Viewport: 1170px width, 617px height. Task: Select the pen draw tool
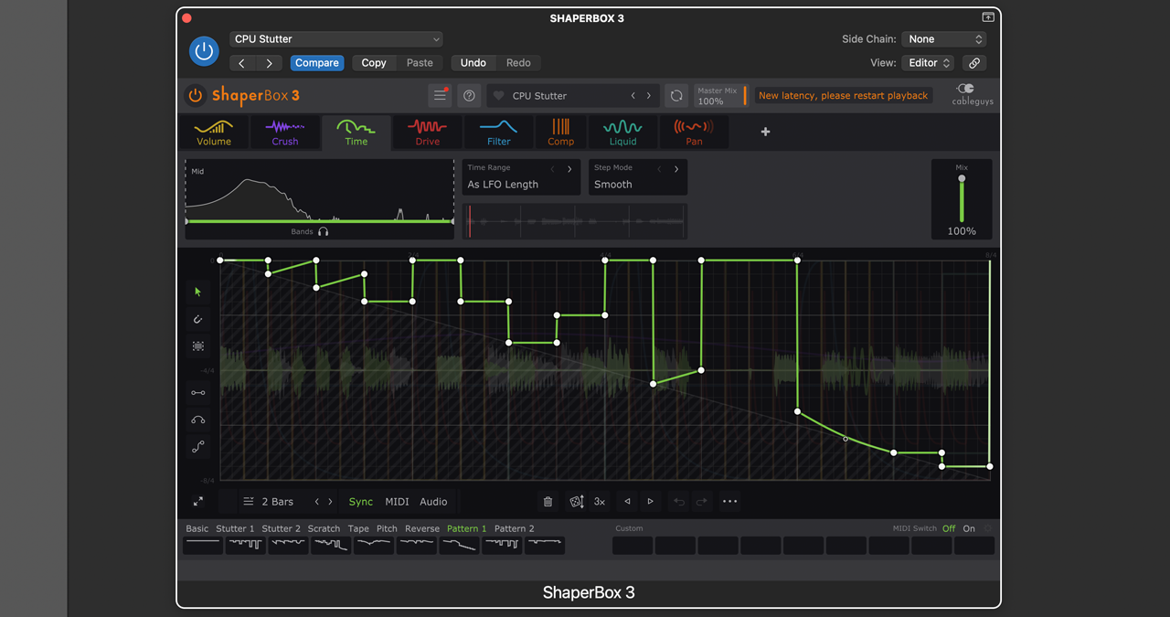click(x=198, y=319)
